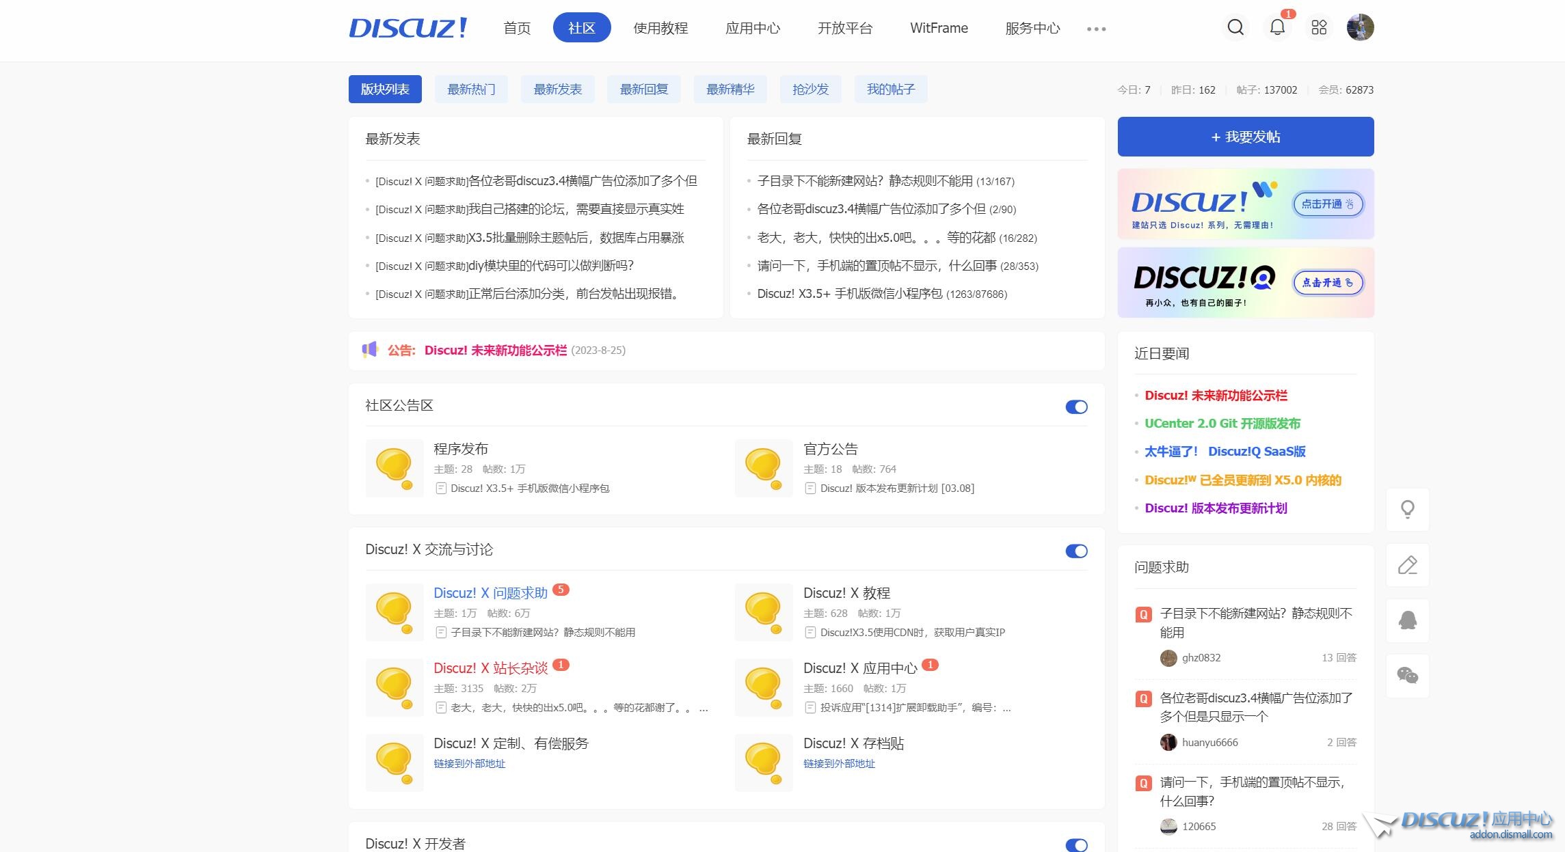
Task: Open the notifications bell icon
Action: click(1277, 27)
